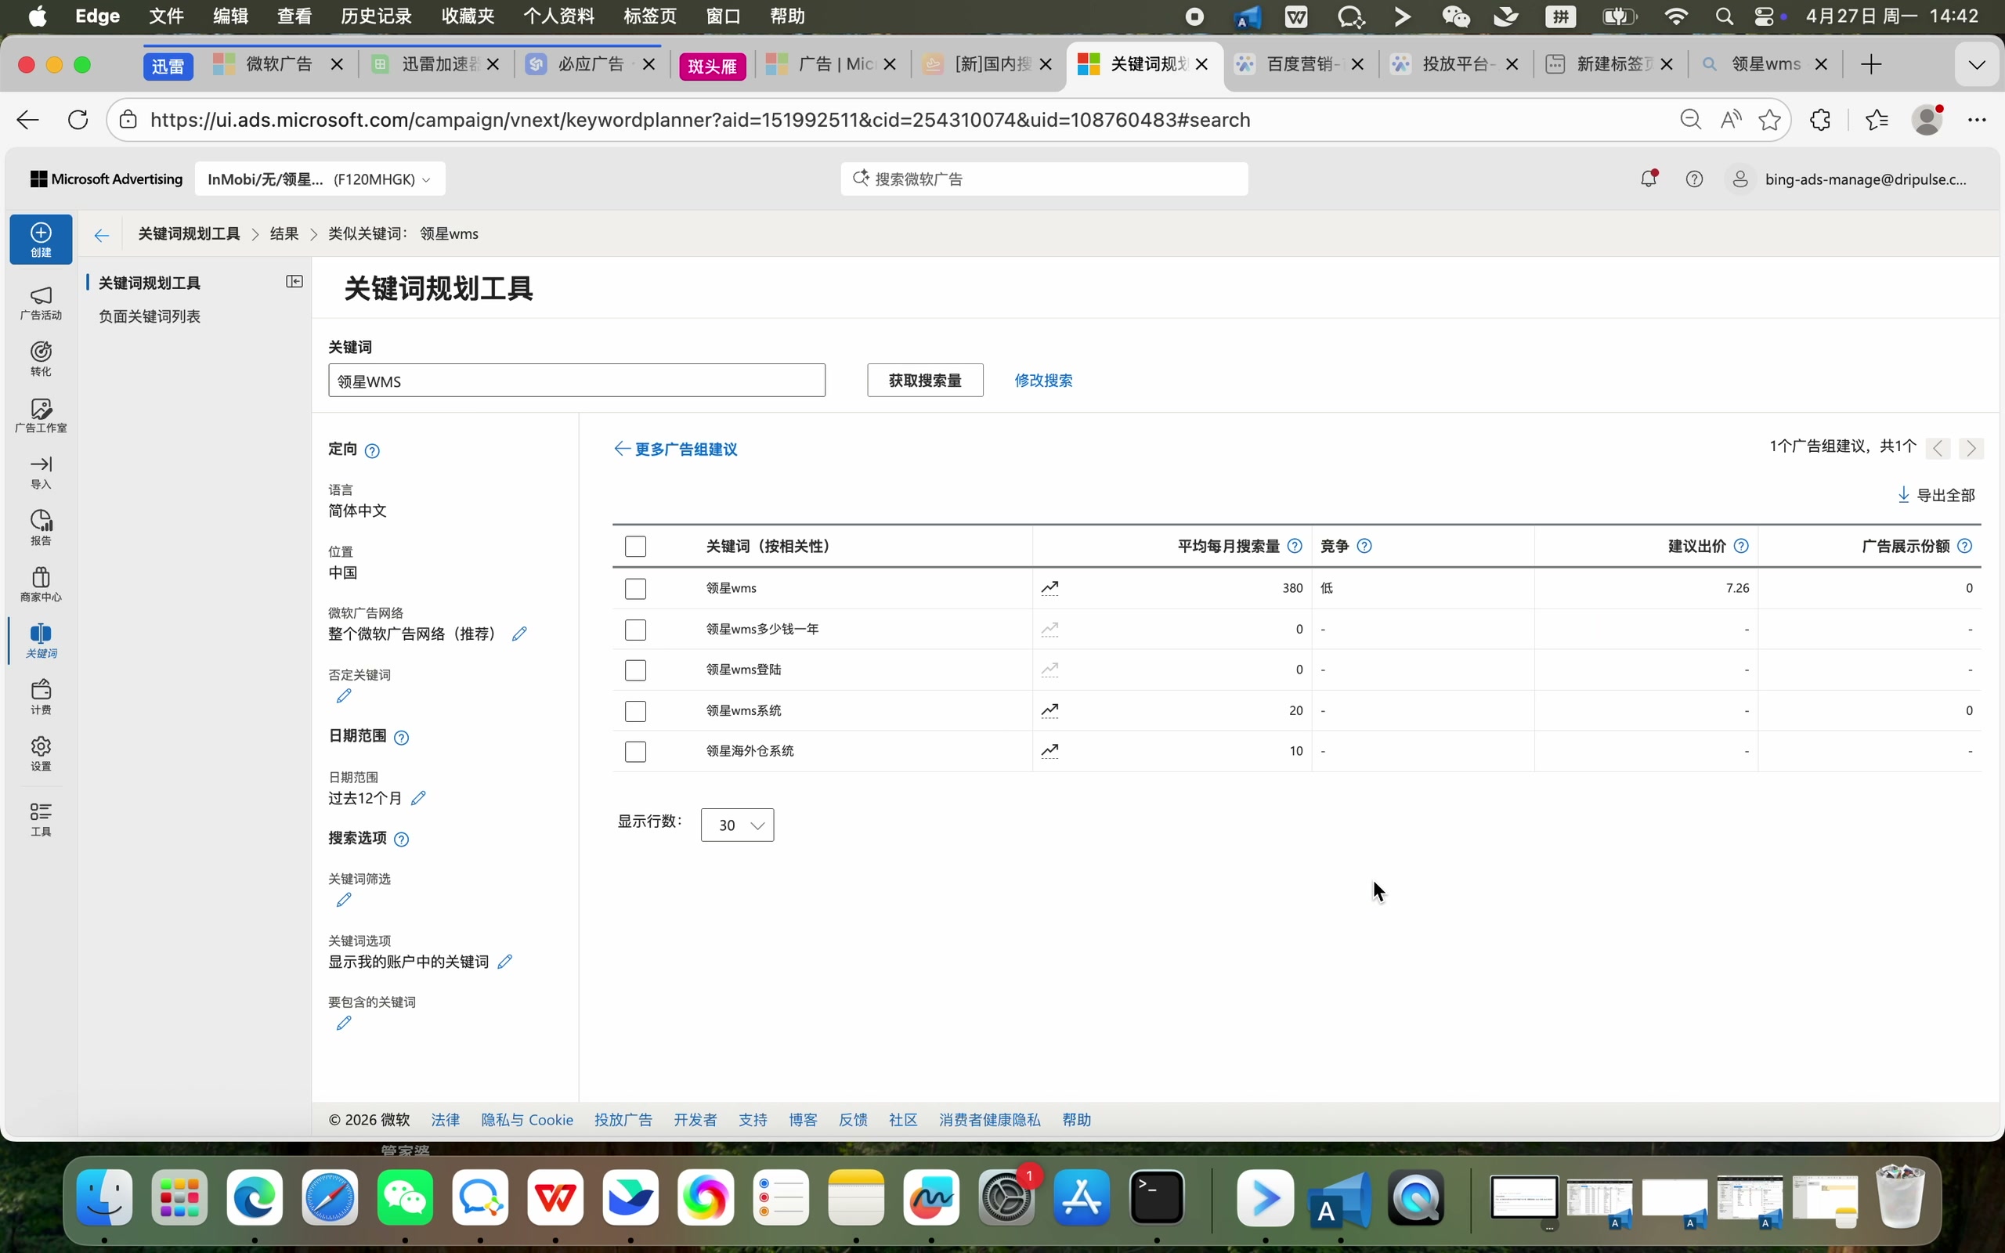
Task: Click the back arrow beside breadcrumb
Action: click(101, 236)
